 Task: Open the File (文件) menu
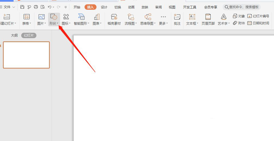(x=7, y=7)
